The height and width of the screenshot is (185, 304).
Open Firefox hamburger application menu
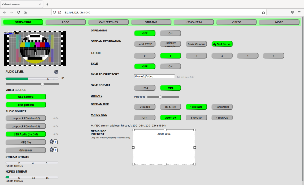pos(300,12)
